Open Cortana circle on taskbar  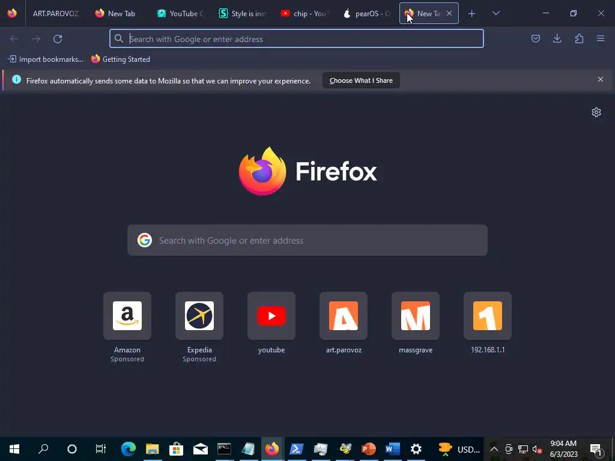pyautogui.click(x=72, y=449)
